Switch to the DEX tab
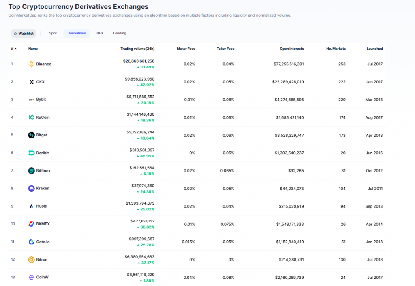 (x=100, y=33)
